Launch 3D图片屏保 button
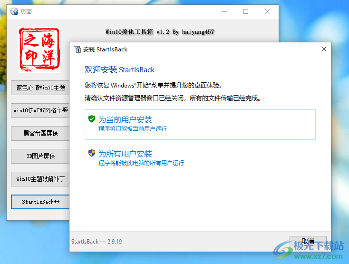This screenshot has height=264, width=349. [x=40, y=156]
